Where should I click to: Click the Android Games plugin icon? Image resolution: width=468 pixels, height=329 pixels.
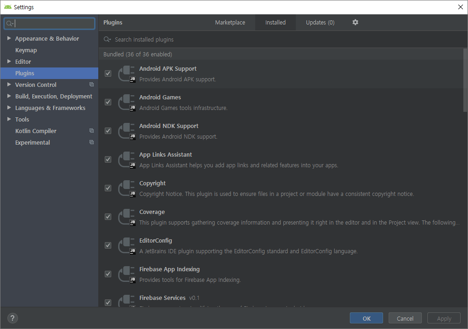tap(127, 103)
